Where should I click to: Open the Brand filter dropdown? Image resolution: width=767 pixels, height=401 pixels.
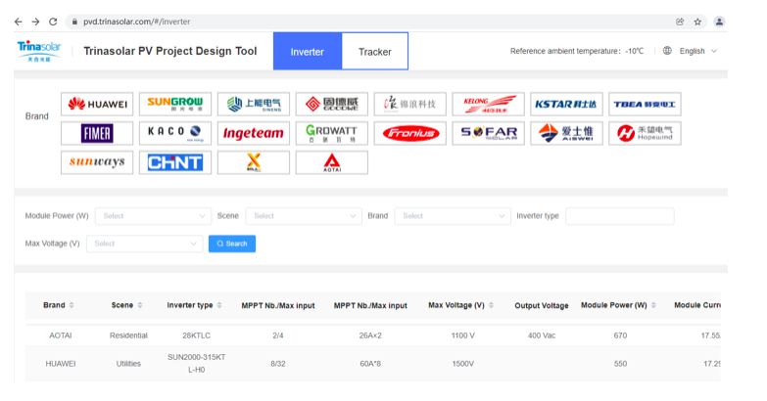(453, 216)
